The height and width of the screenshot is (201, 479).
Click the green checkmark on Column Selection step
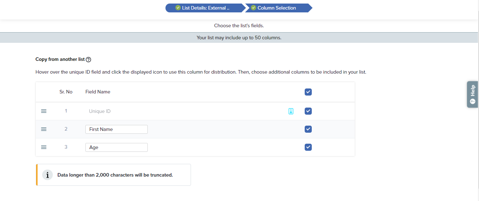coord(253,8)
